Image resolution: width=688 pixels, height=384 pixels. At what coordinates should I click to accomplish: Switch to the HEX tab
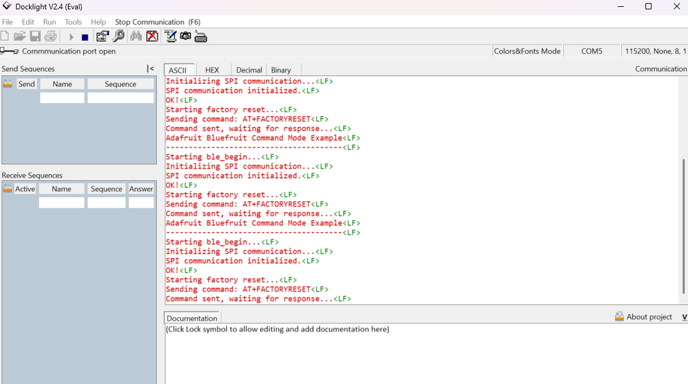[x=212, y=70]
